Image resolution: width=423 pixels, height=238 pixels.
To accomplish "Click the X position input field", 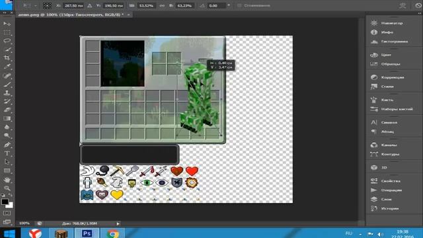I will click(73, 6).
